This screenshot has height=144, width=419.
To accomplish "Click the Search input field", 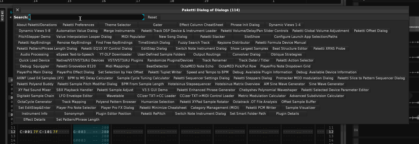I will [x=86, y=17].
